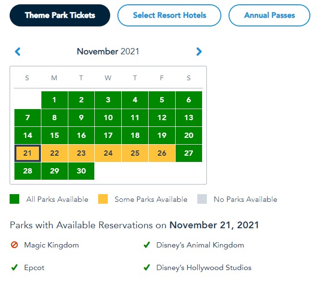Choose November 25 on the calendar
The image size is (319, 284).
click(135, 153)
